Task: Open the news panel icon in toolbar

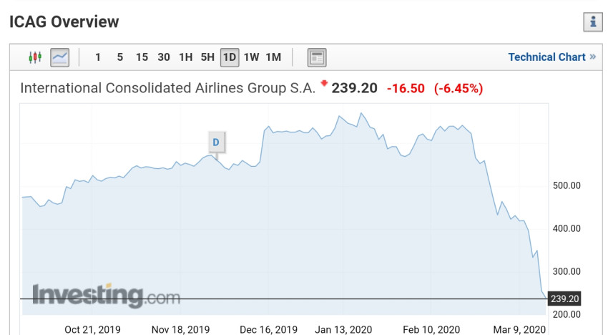Action: tap(317, 57)
